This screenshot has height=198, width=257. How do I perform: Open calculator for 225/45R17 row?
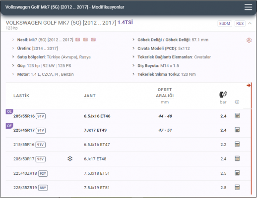(237, 130)
